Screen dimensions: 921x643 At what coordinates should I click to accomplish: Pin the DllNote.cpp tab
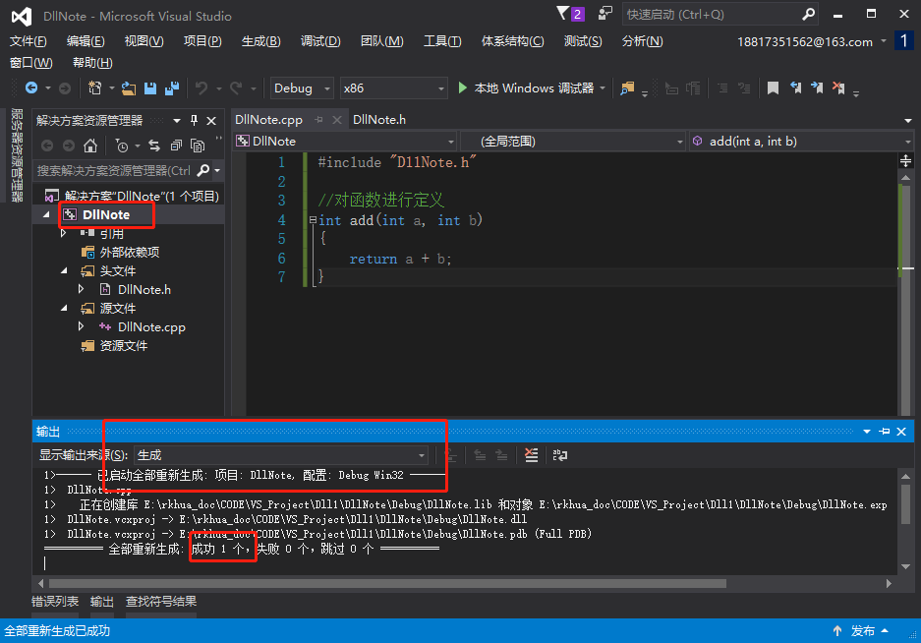[x=318, y=120]
